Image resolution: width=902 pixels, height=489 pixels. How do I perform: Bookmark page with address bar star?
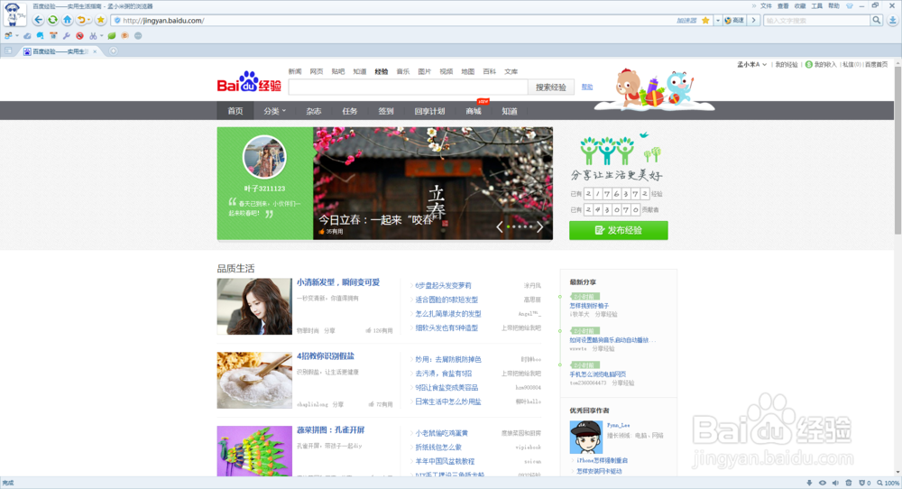[x=705, y=20]
